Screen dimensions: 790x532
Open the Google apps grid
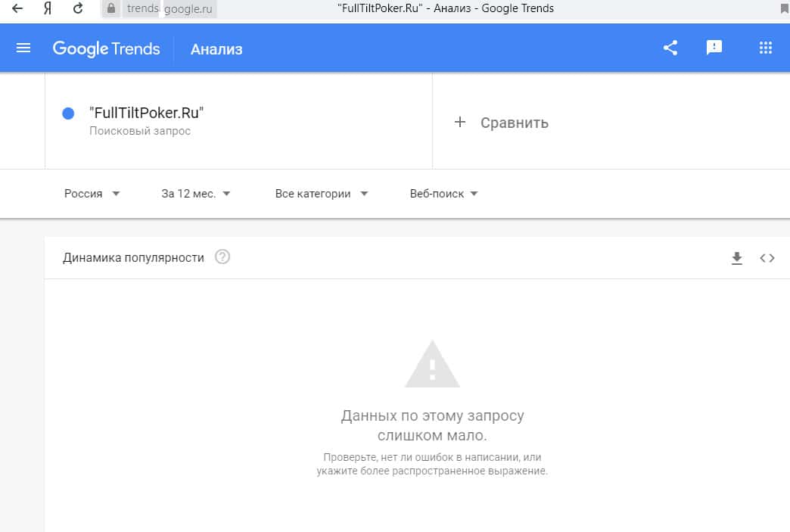click(765, 48)
